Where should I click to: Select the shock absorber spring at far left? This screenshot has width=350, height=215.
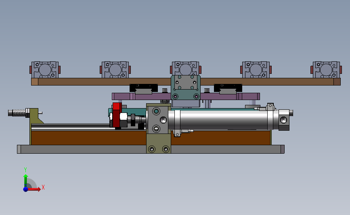(x=19, y=113)
